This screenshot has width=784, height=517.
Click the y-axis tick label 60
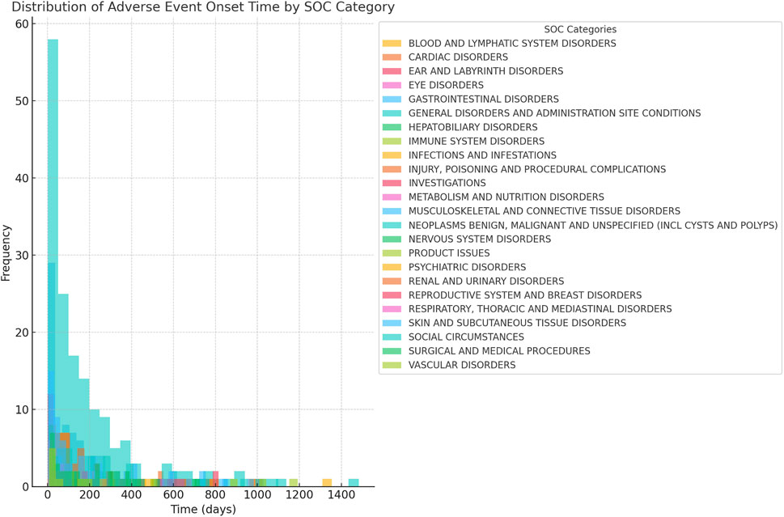click(22, 24)
